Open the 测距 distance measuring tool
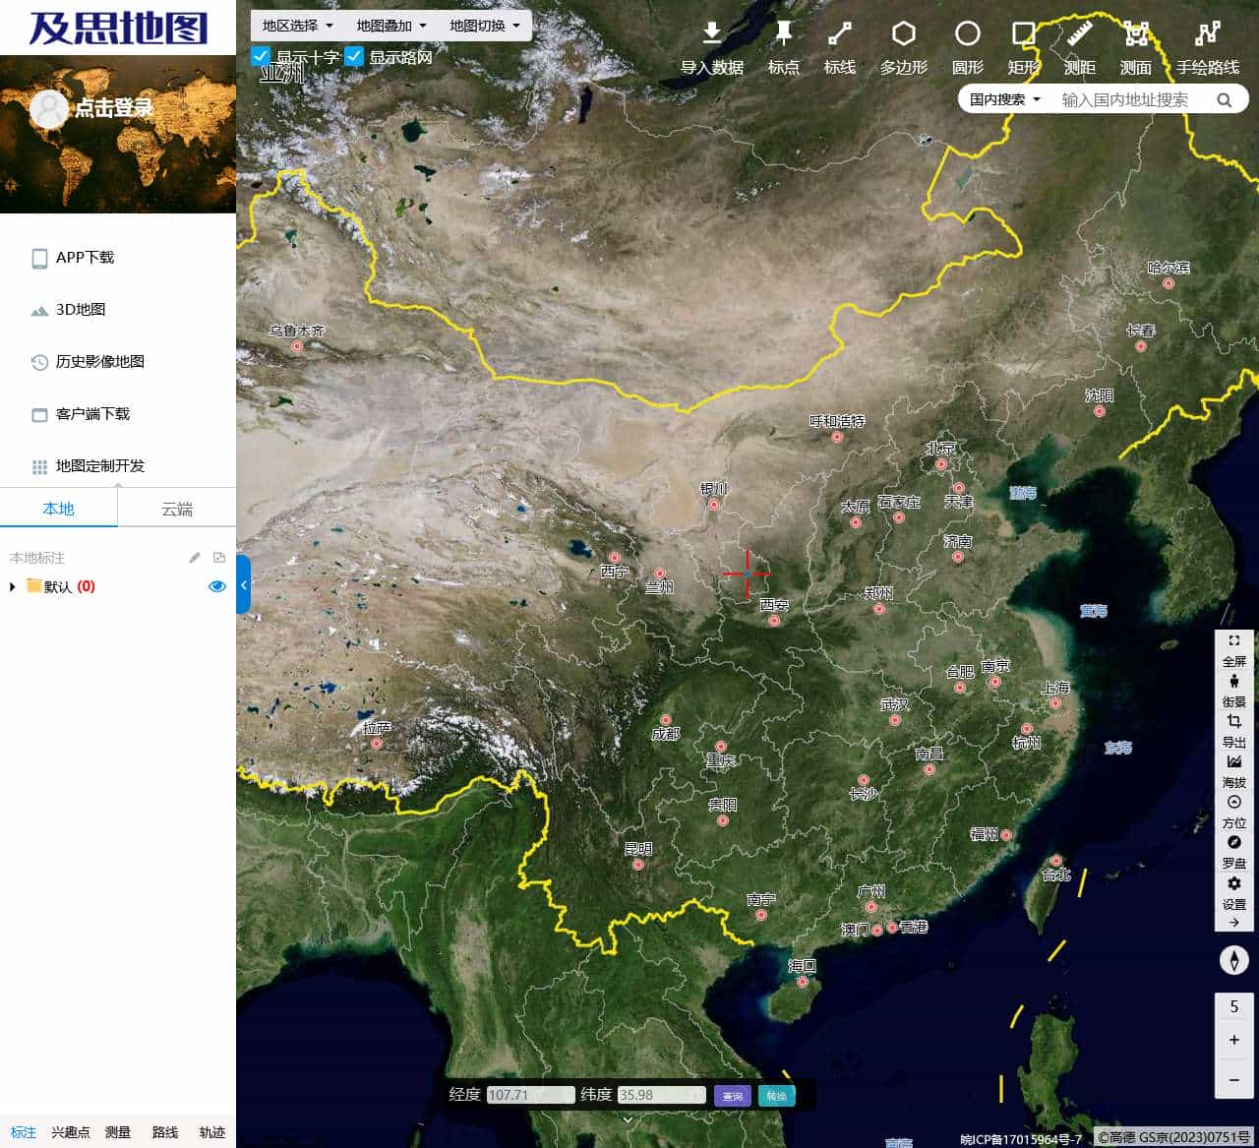Image resolution: width=1259 pixels, height=1148 pixels. 1079,46
